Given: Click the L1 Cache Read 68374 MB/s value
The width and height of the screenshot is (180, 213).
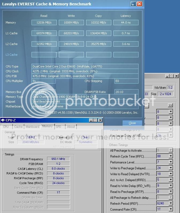Looking at the screenshot, I should pyautogui.click(x=44, y=33).
